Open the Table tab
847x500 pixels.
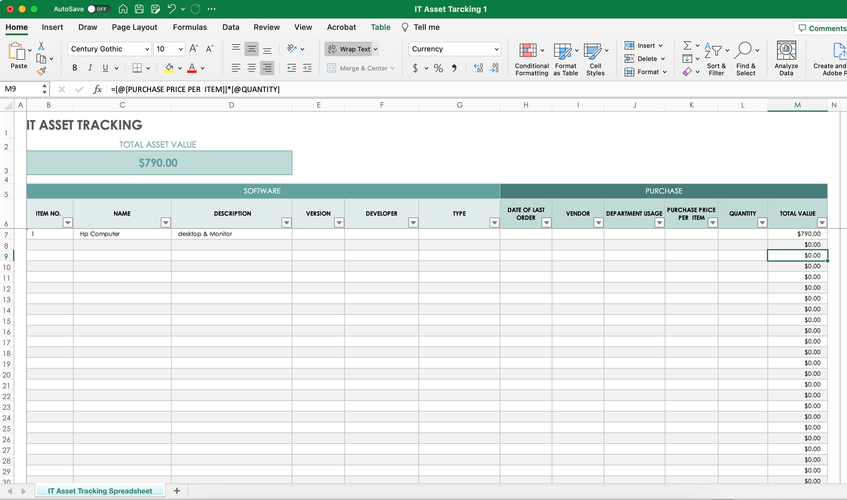pyautogui.click(x=380, y=27)
